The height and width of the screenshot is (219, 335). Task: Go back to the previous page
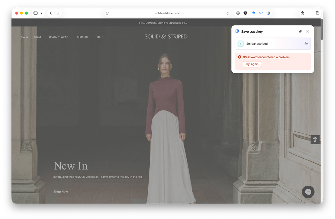click(51, 13)
